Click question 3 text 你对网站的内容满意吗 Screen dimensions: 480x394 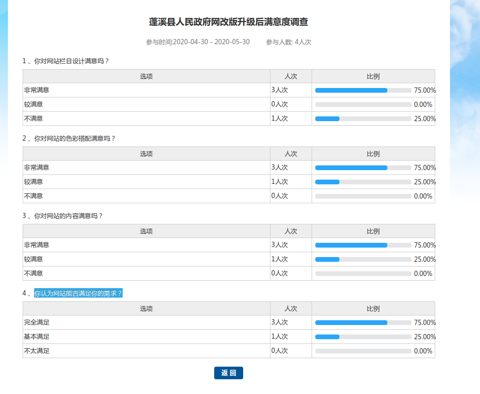pyautogui.click(x=68, y=216)
